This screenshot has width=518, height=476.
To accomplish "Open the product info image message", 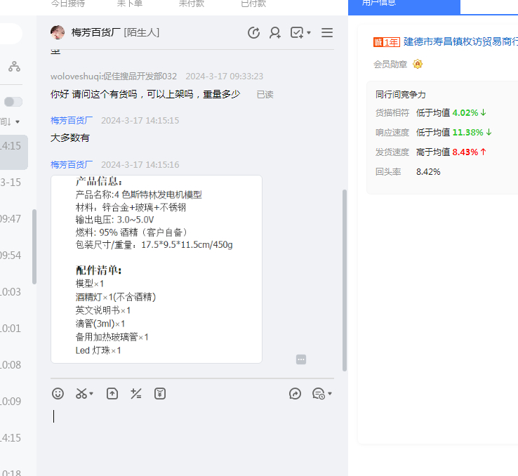I will (157, 269).
